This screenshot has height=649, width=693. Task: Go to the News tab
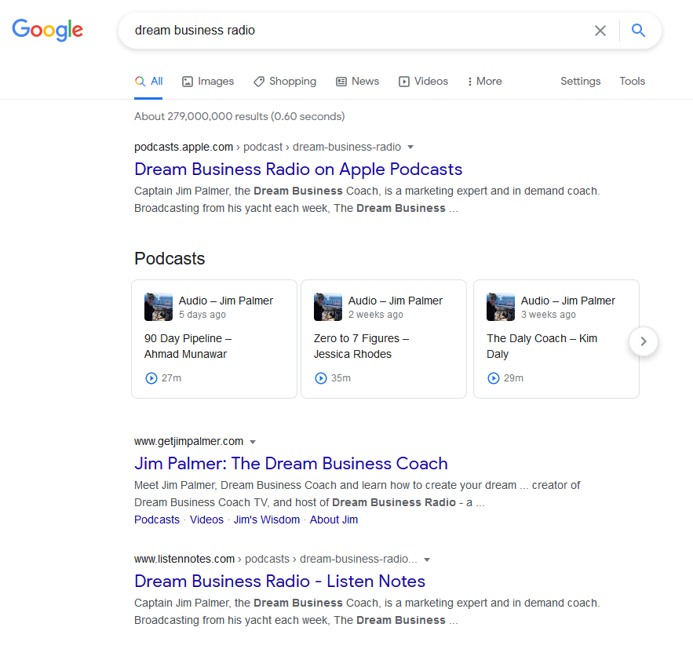(x=357, y=82)
